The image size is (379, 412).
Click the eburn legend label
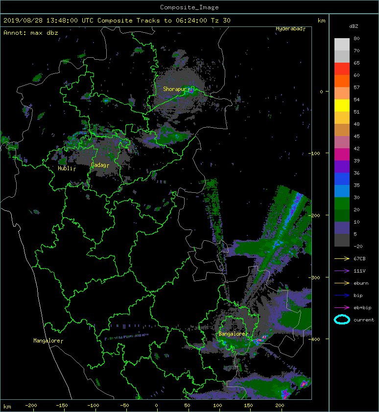pos(361,283)
